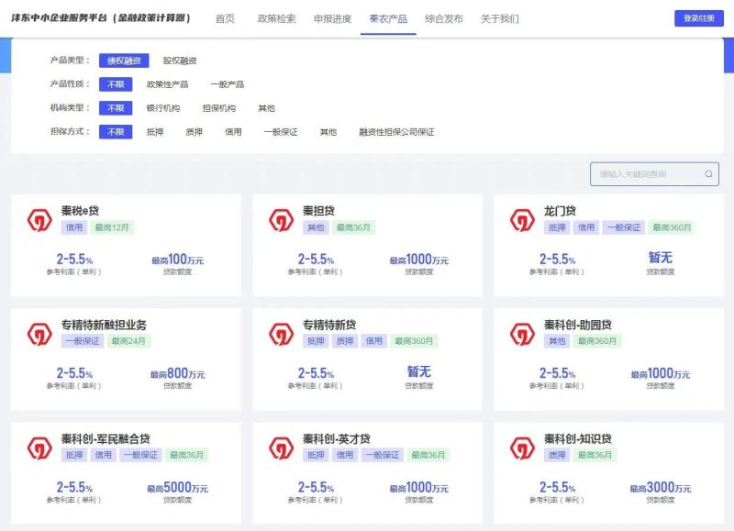Click the 秦税e贷 product logo icon
Viewport: 734px width, 531px height.
point(39,220)
